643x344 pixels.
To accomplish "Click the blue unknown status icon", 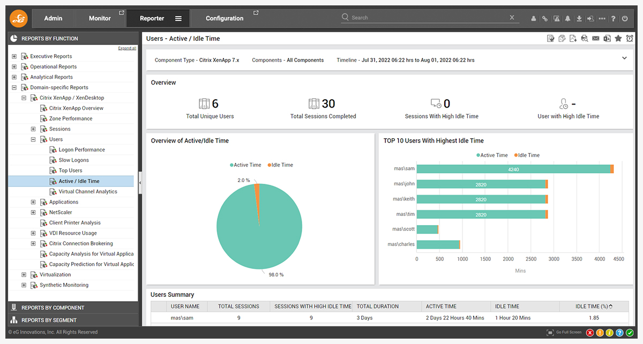I will click(619, 332).
